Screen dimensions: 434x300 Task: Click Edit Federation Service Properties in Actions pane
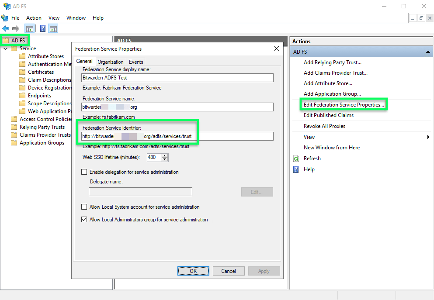(x=344, y=104)
